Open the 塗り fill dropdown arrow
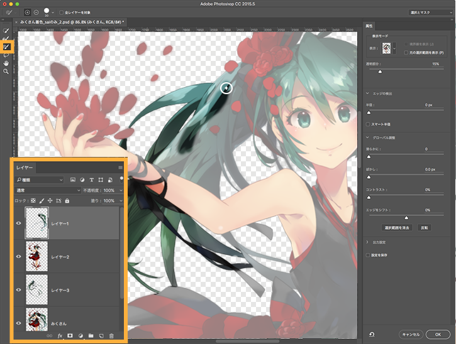The image size is (456, 344). click(x=121, y=201)
